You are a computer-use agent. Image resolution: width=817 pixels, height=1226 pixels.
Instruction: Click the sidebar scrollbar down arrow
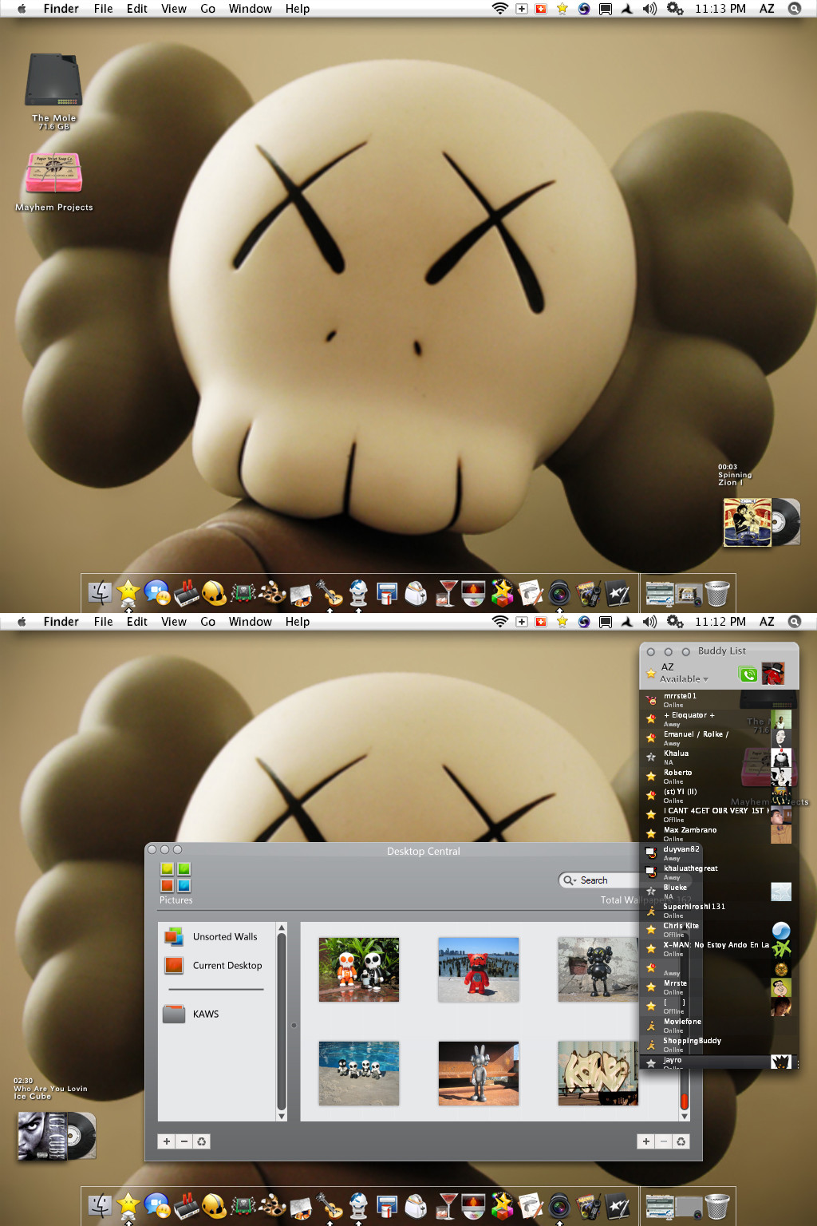click(282, 1117)
